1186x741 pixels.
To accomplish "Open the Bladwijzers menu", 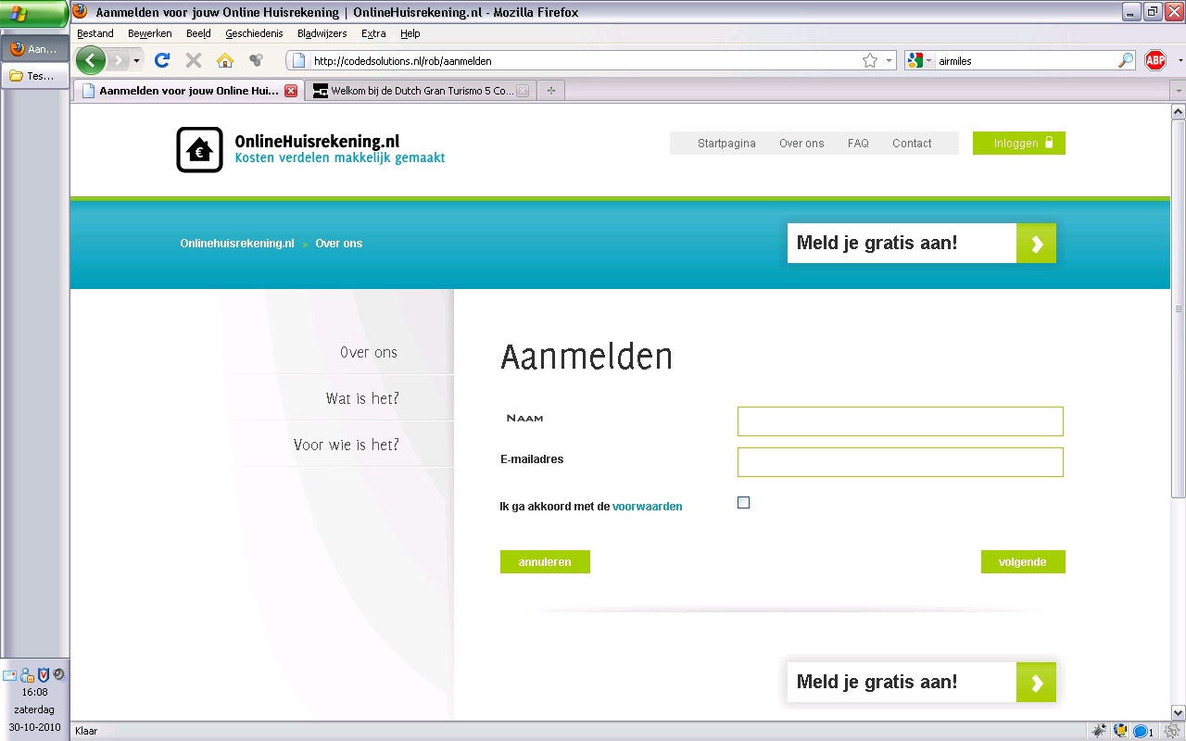I will (322, 33).
